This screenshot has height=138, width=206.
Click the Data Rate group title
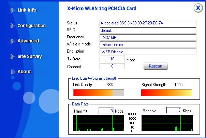point(80,104)
